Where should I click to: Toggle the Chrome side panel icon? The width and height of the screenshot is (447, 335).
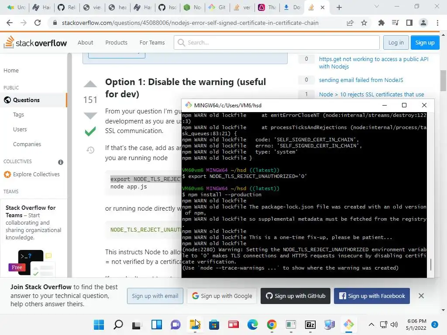(409, 23)
